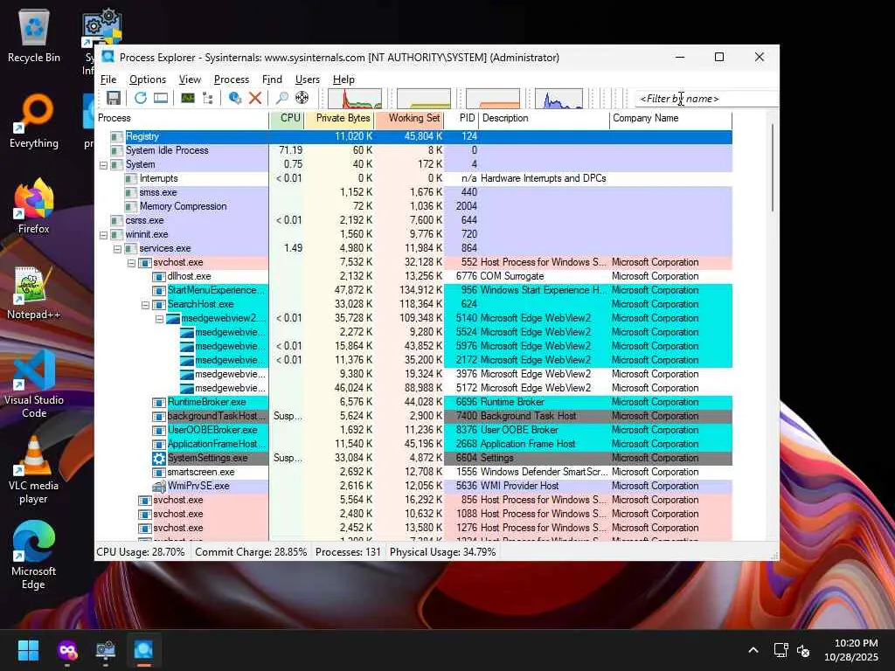The image size is (895, 671).
Task: Sort by Private Bytes column header
Action: 340,118
